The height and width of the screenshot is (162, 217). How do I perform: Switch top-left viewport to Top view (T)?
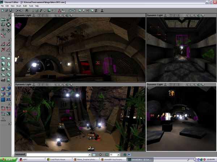tap(39, 15)
